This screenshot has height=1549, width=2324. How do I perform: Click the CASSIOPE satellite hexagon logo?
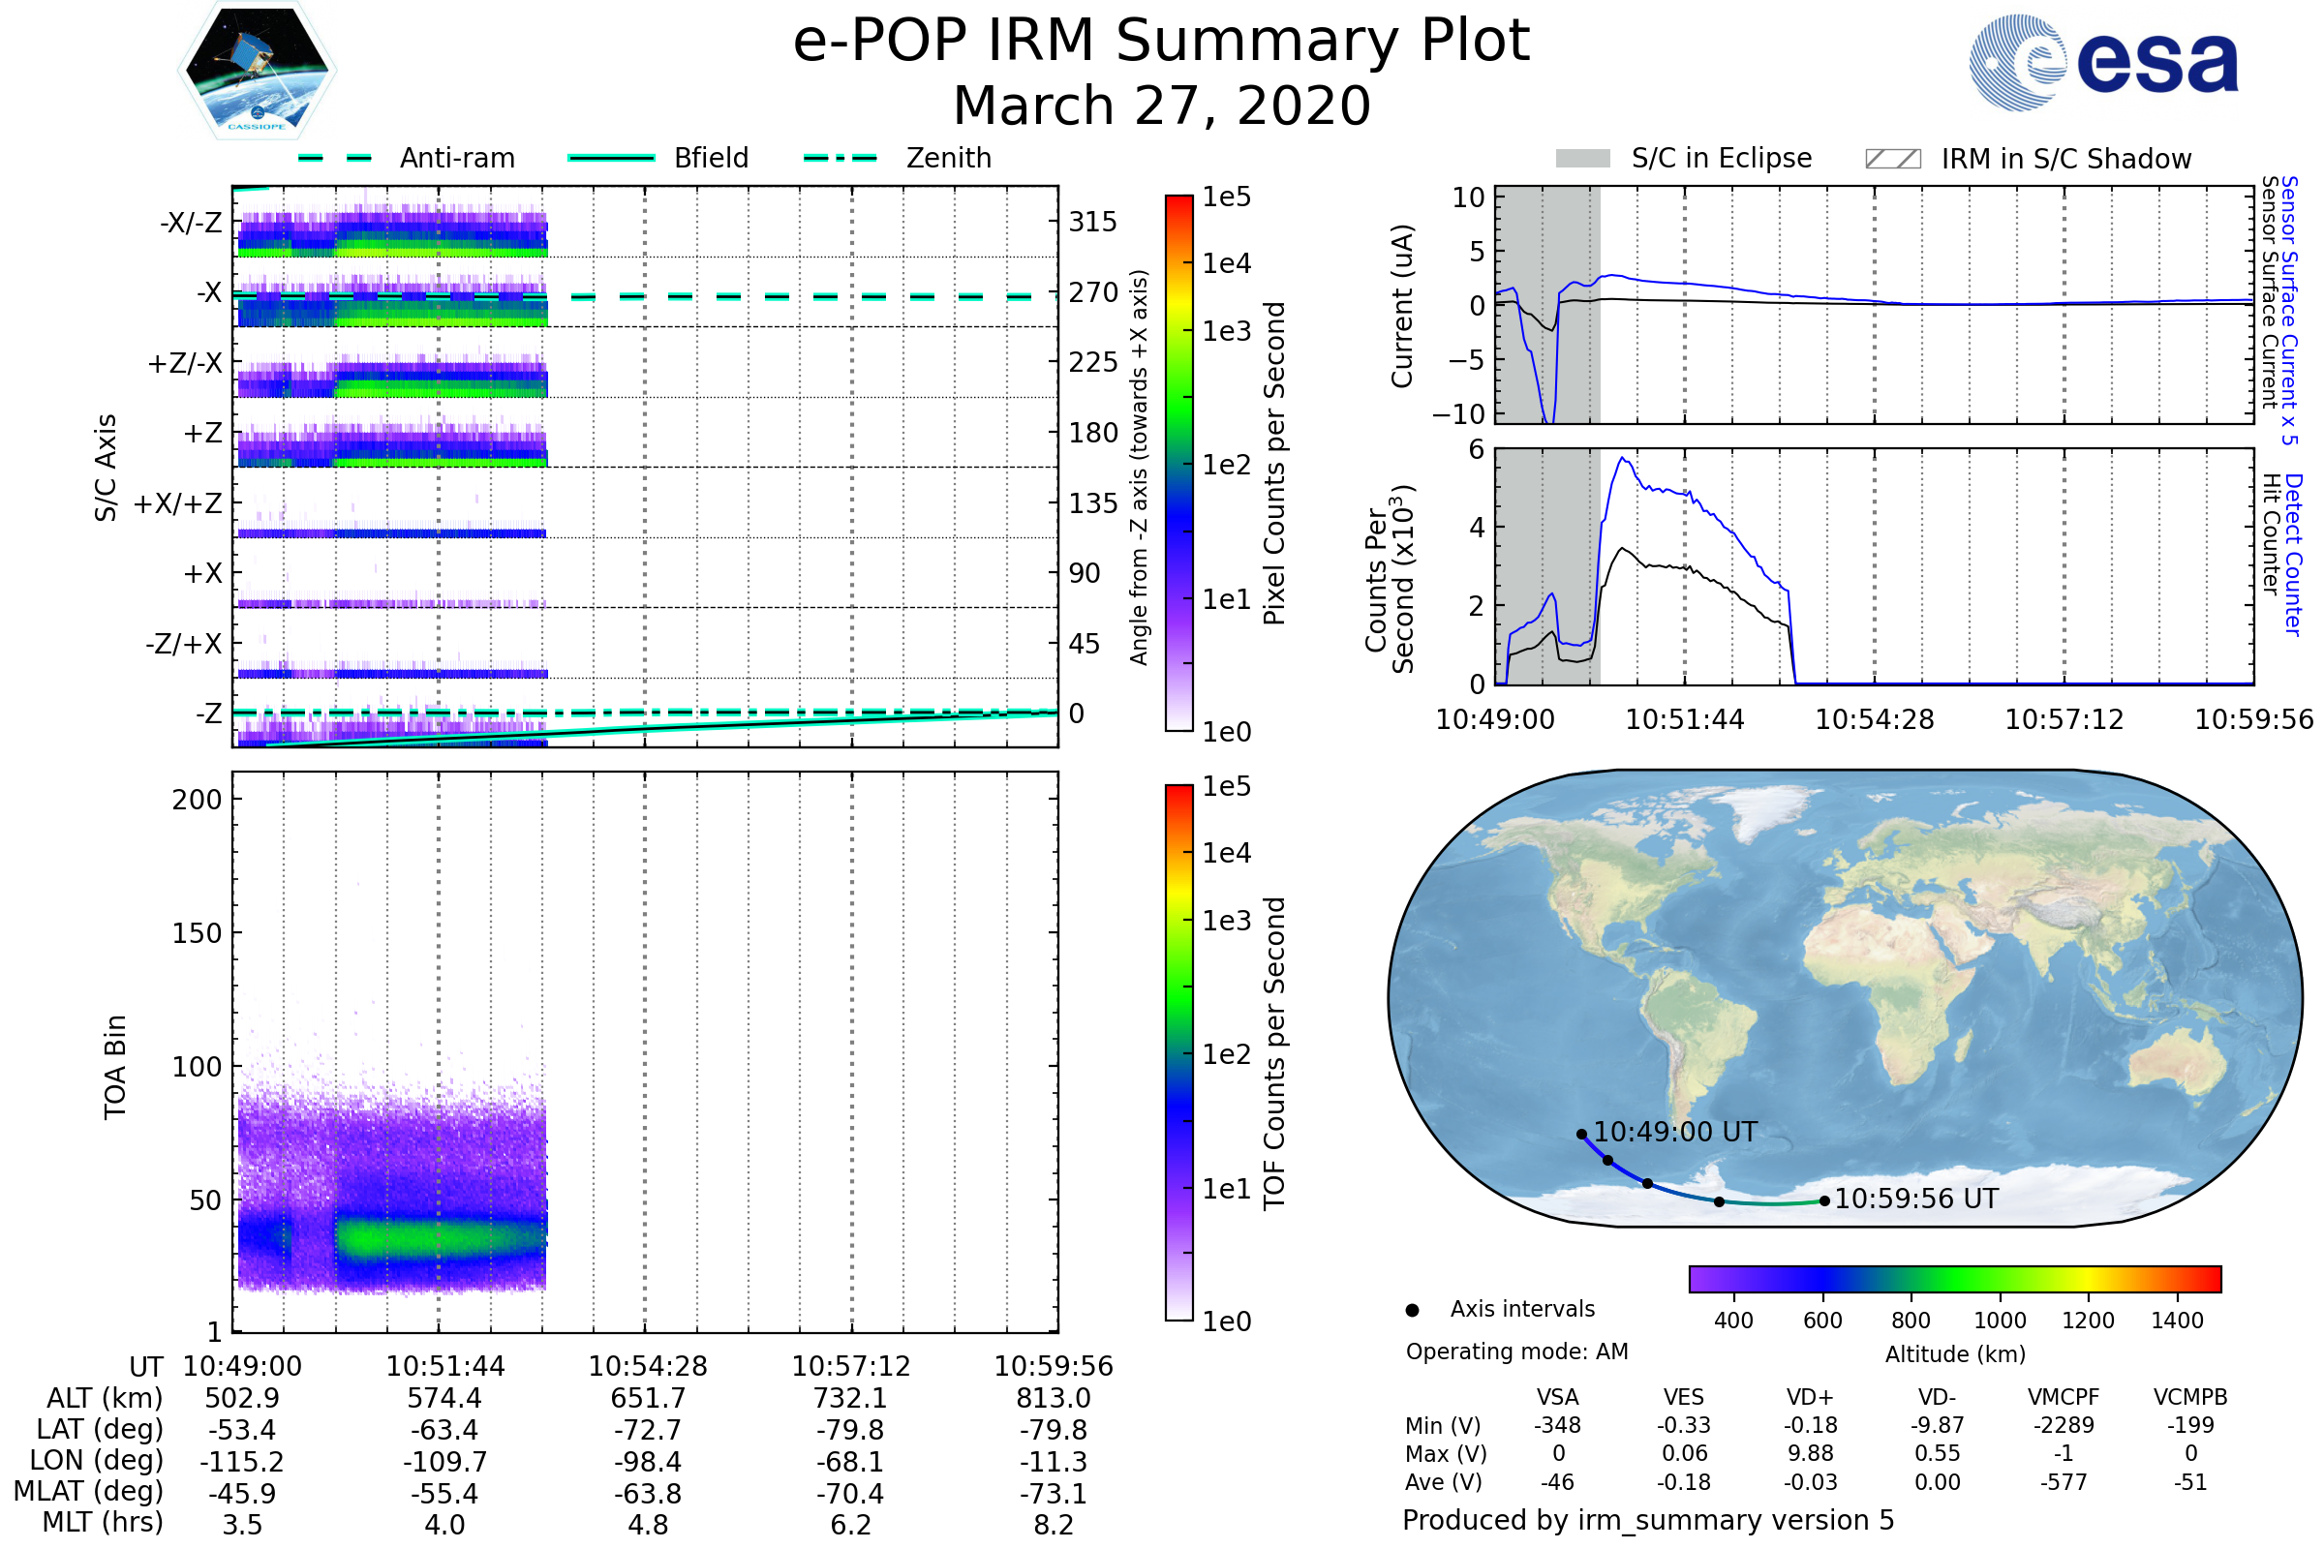pyautogui.click(x=257, y=71)
